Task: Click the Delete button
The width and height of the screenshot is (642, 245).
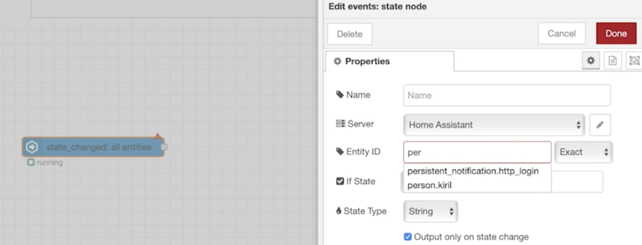Action: click(x=350, y=34)
